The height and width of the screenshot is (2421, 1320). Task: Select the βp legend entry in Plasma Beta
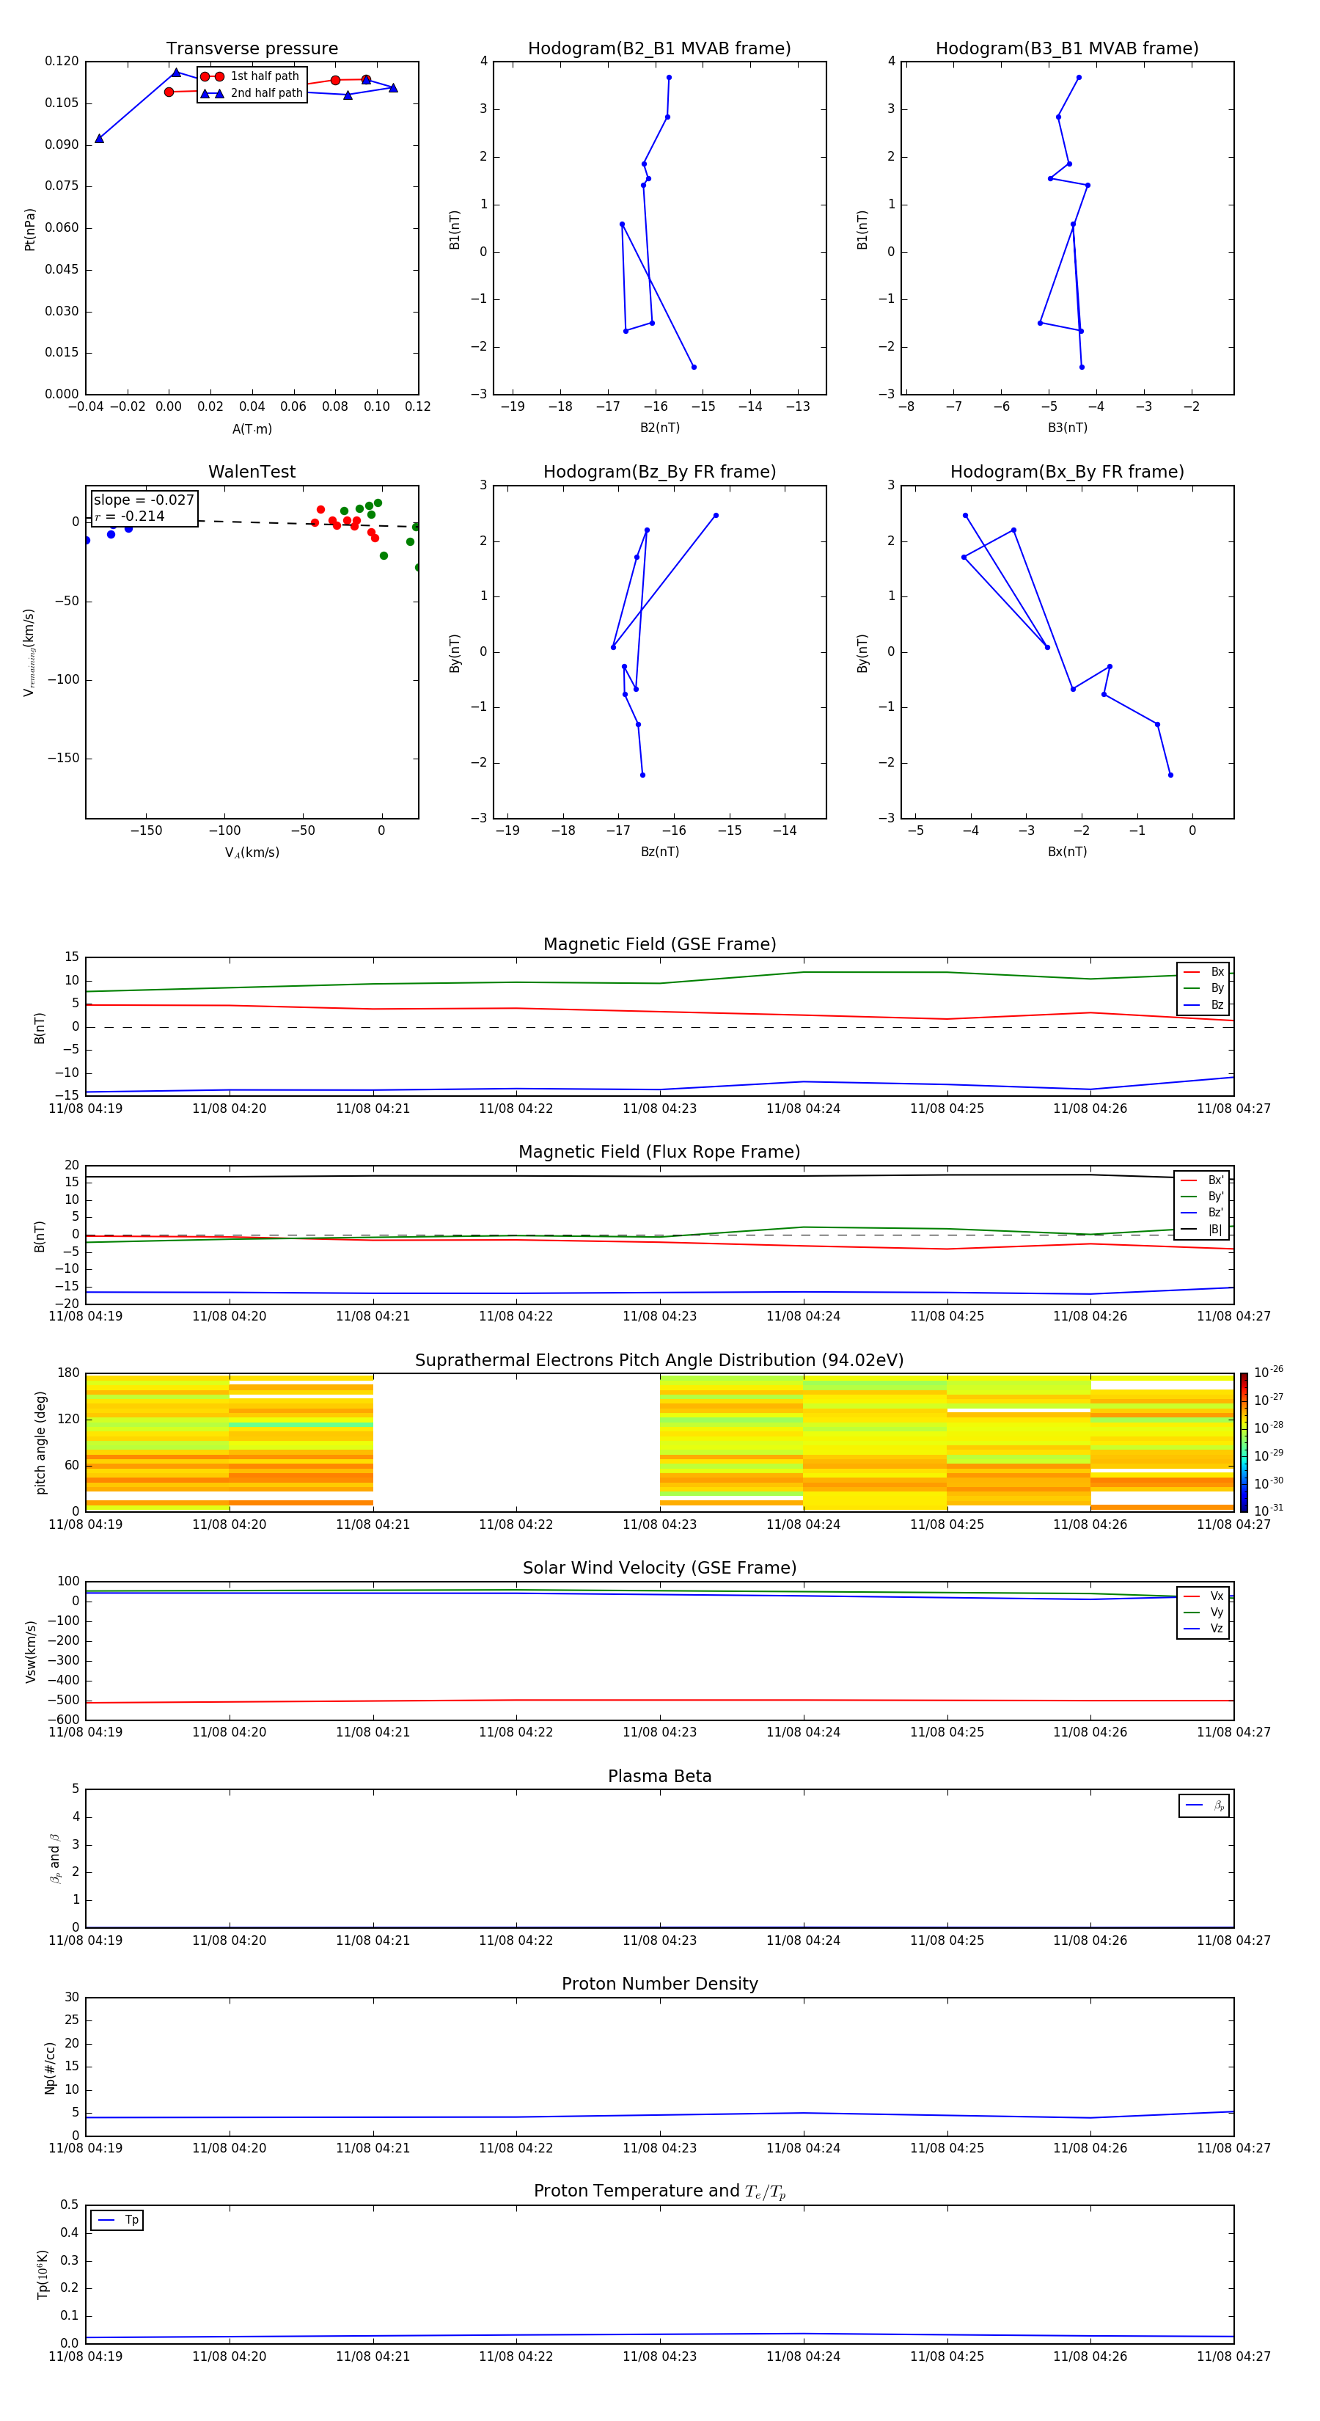pyautogui.click(x=1204, y=1805)
